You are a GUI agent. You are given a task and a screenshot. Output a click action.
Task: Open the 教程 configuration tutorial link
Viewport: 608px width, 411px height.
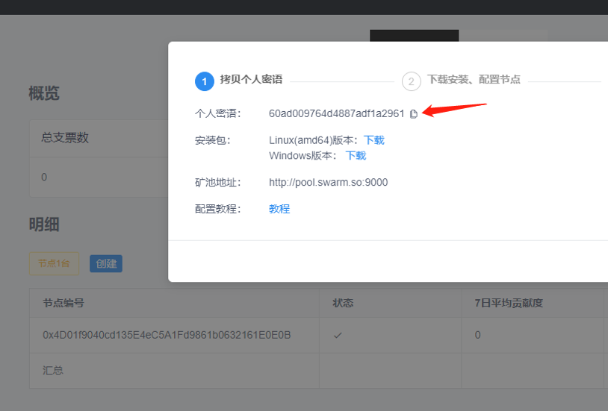(x=279, y=209)
